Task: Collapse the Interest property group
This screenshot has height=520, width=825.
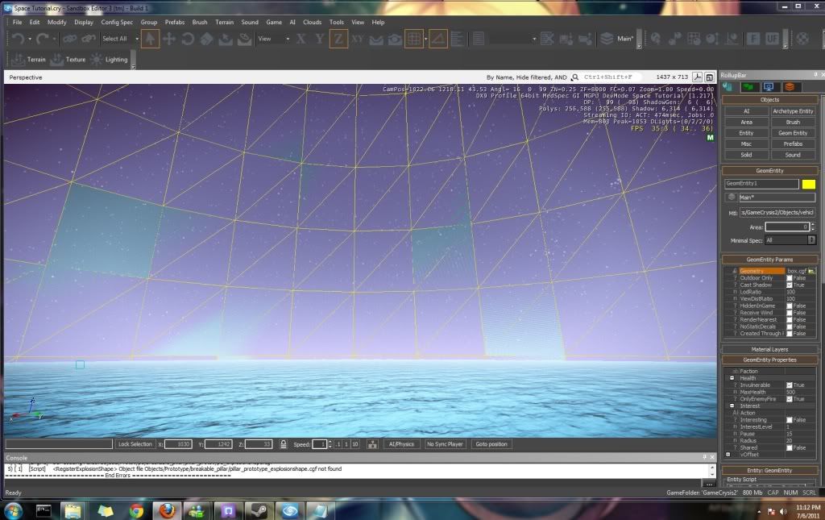Action: 732,406
